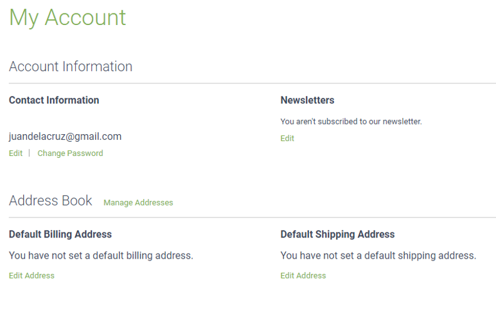The image size is (496, 310).
Task: Click Edit Address under Default Billing Address
Action: coord(31,275)
